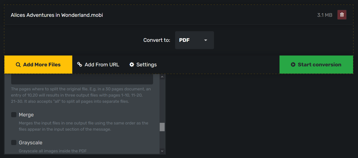Open the Settings tab
Image resolution: width=358 pixels, height=158 pixels.
pyautogui.click(x=146, y=65)
